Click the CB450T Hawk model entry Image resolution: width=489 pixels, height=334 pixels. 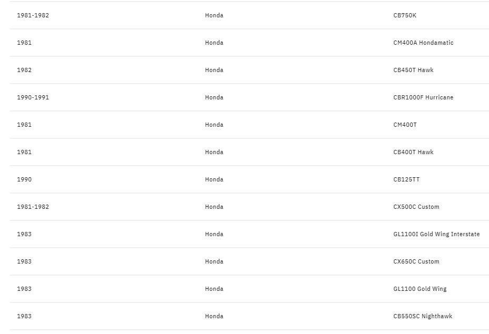pyautogui.click(x=413, y=70)
